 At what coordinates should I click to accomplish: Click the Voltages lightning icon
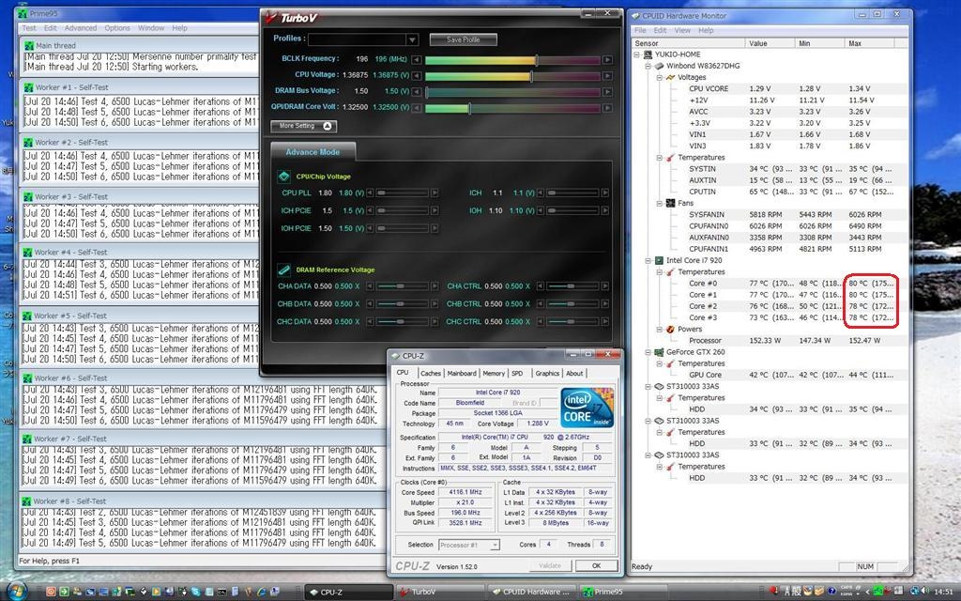pos(670,77)
